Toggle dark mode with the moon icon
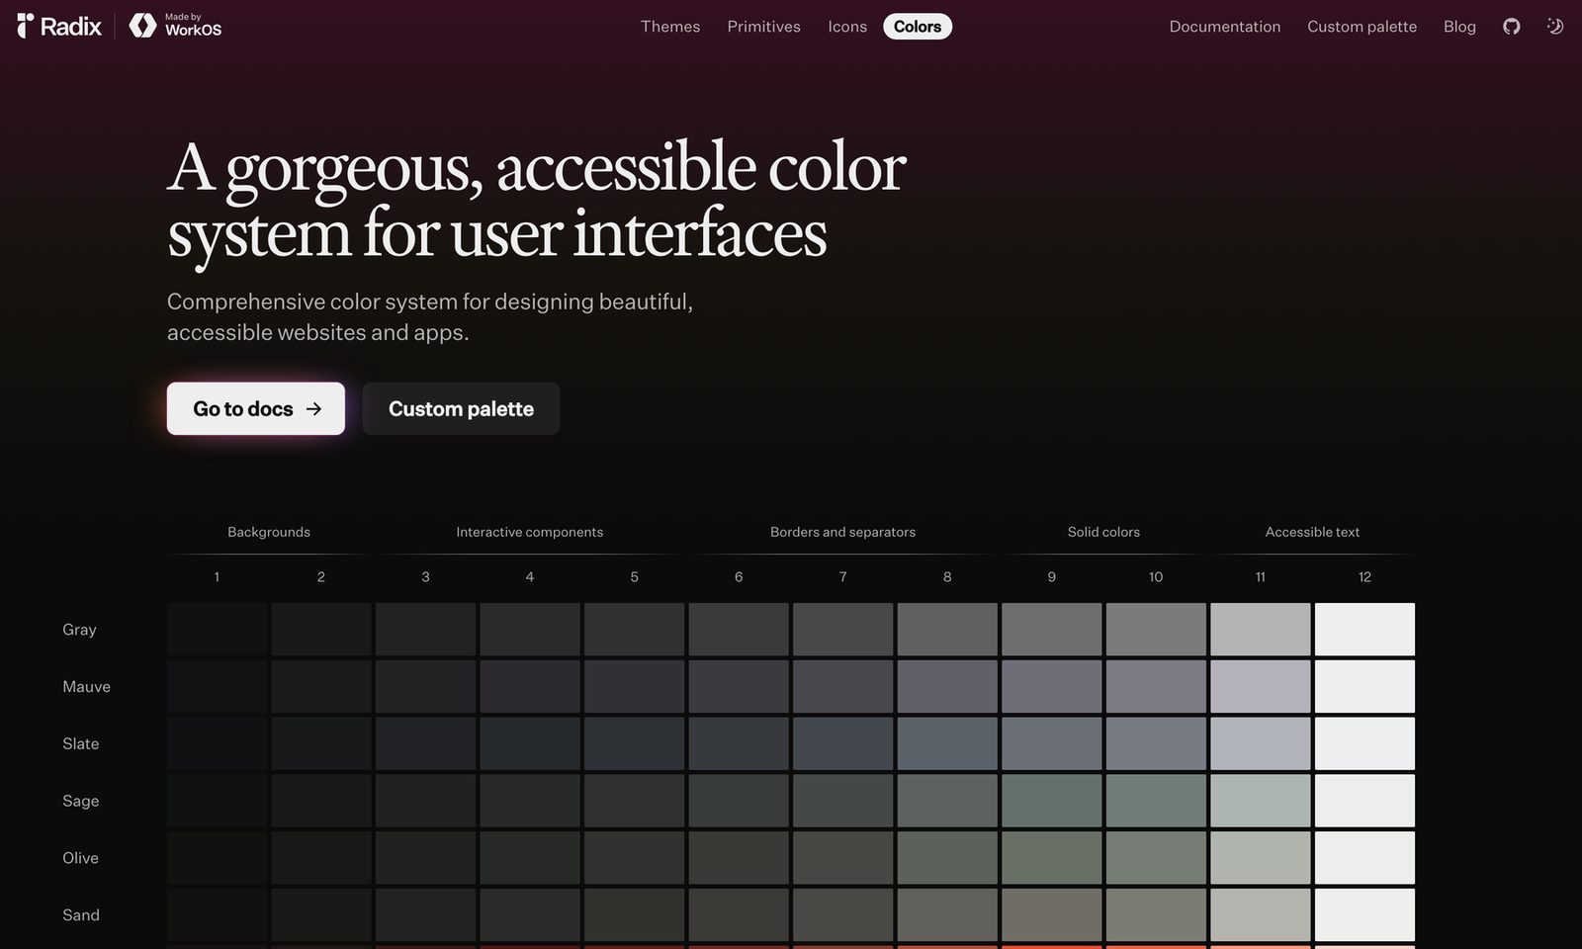Image resolution: width=1582 pixels, height=949 pixels. tap(1554, 27)
